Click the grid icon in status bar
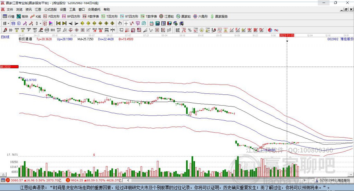This screenshot has width=354, height=191. [3, 180]
